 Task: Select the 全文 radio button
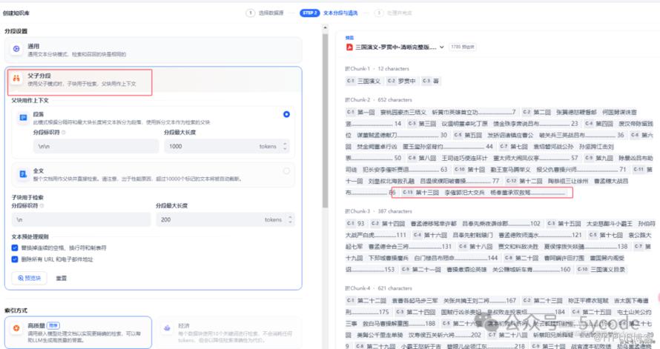point(286,170)
